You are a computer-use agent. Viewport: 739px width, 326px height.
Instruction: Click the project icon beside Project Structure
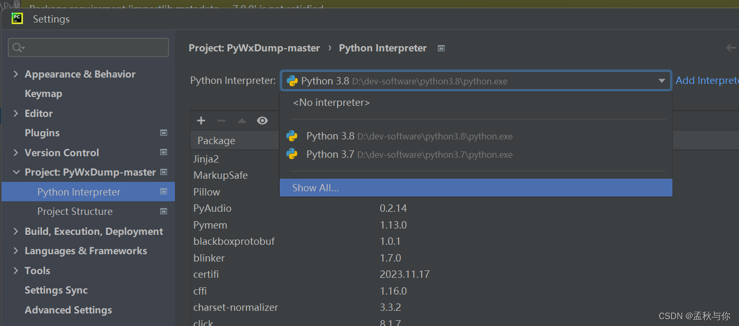164,211
